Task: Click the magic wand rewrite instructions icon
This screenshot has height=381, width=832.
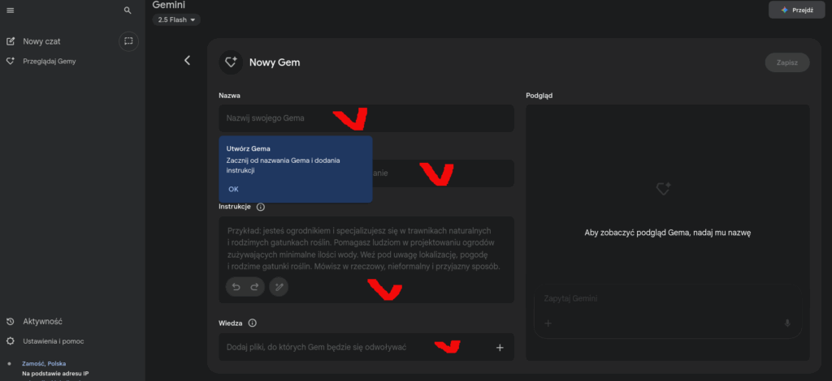Action: (278, 286)
